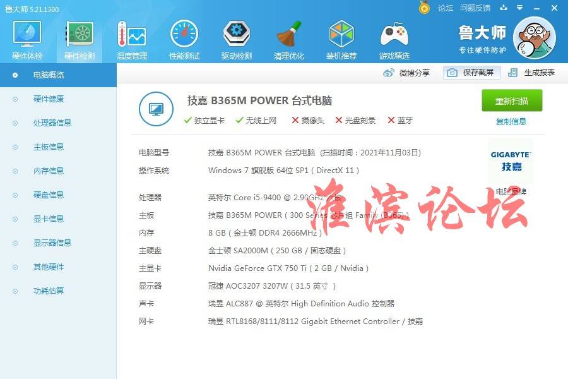Launch 性能测试 performance test
The image size is (568, 379).
(184, 40)
